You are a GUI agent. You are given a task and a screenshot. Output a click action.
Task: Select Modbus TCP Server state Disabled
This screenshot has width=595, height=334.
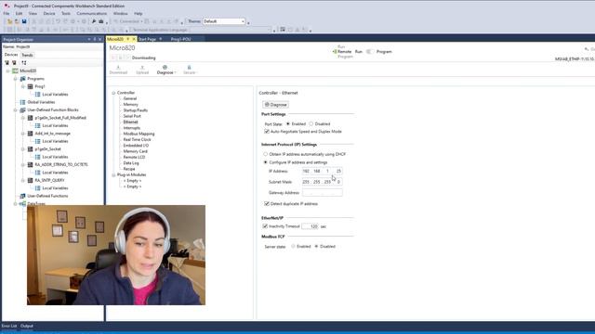[x=316, y=246]
